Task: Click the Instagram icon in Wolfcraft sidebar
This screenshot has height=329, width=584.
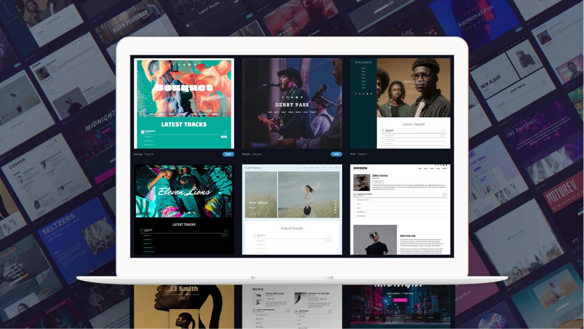Action: pos(360,94)
